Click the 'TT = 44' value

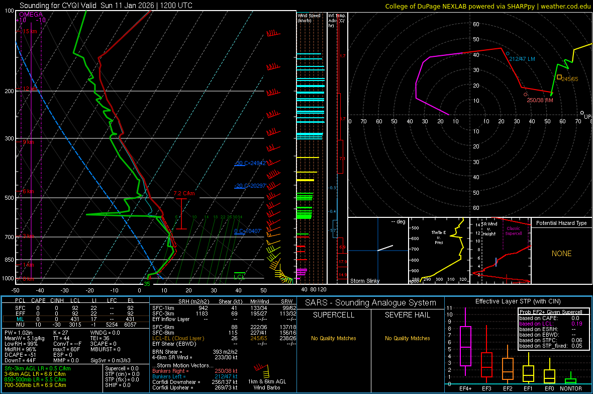pyautogui.click(x=61, y=338)
